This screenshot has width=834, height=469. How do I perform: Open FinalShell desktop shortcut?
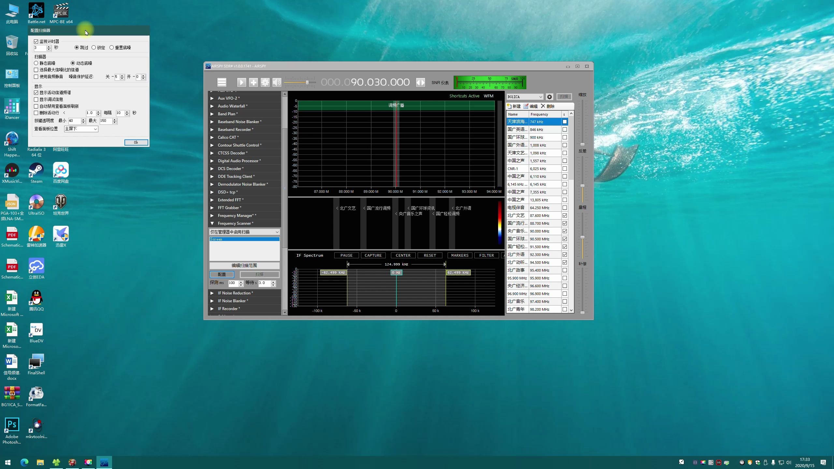coord(36,365)
